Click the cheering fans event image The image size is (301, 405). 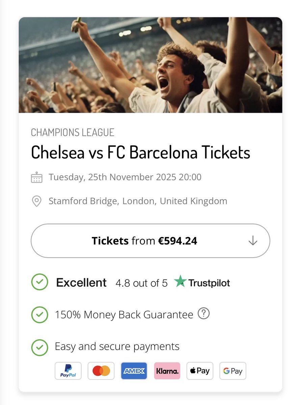coord(150,65)
